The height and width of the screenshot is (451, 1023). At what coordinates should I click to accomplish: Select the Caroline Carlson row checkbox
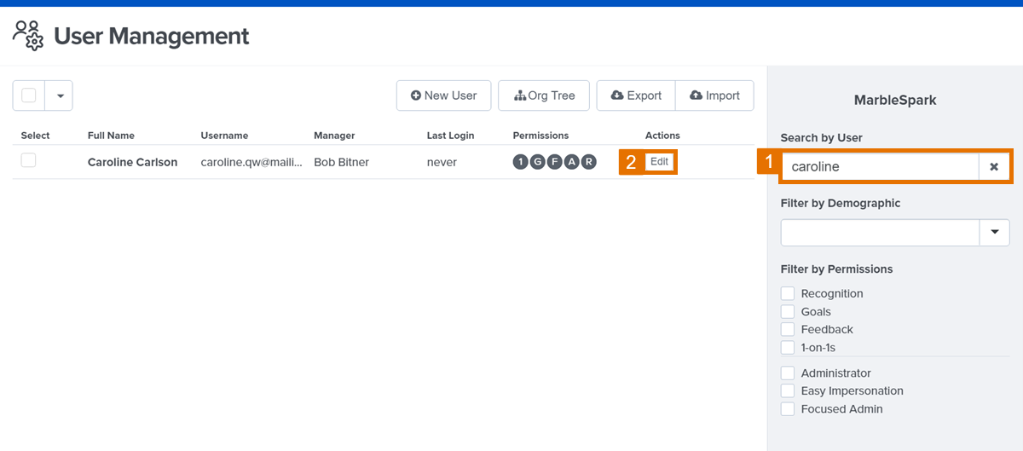29,160
